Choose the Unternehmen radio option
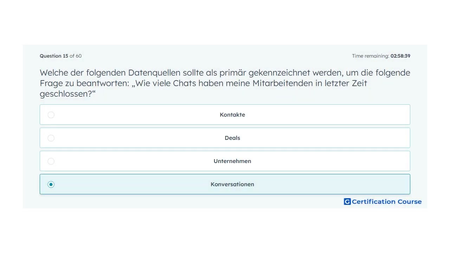The width and height of the screenshot is (450, 253). point(51,161)
